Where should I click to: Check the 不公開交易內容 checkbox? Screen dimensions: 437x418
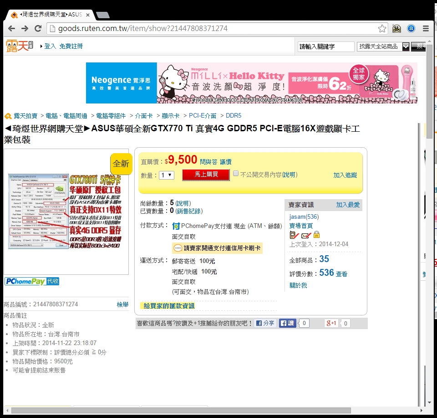coord(236,174)
